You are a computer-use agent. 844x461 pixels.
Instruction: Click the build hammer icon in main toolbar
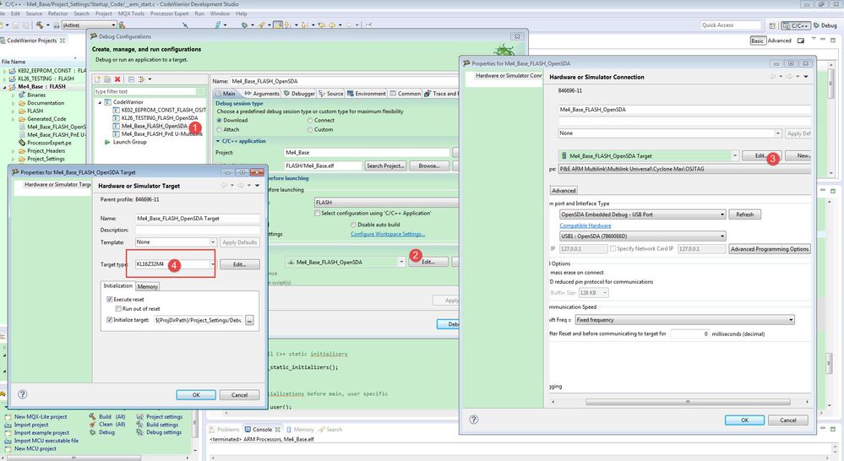[40, 24]
